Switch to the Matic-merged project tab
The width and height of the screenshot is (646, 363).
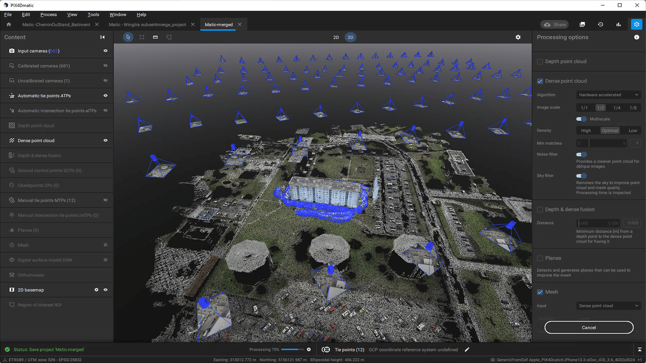click(x=218, y=25)
